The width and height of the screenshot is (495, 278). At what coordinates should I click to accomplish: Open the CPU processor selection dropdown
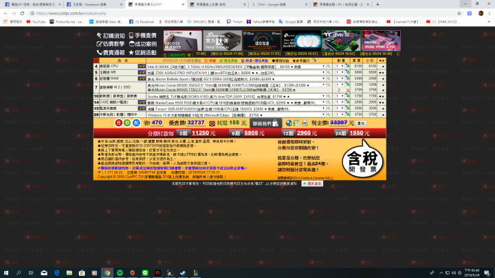point(236,67)
